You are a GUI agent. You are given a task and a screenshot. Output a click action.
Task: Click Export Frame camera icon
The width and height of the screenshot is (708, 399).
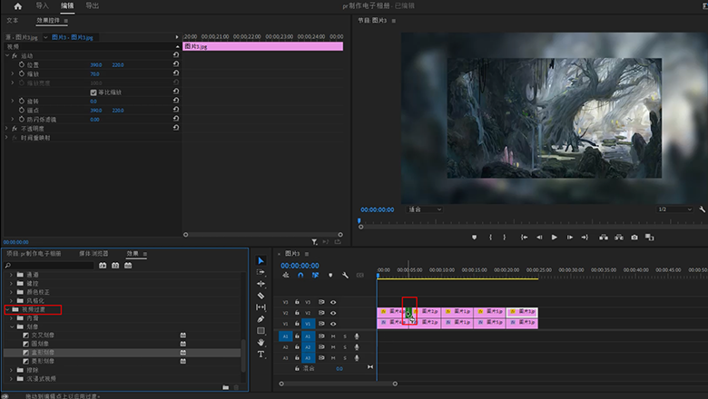pos(634,238)
